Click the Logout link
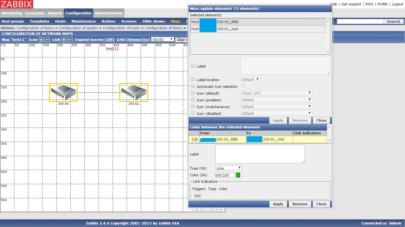The width and height of the screenshot is (405, 227). (x=397, y=4)
